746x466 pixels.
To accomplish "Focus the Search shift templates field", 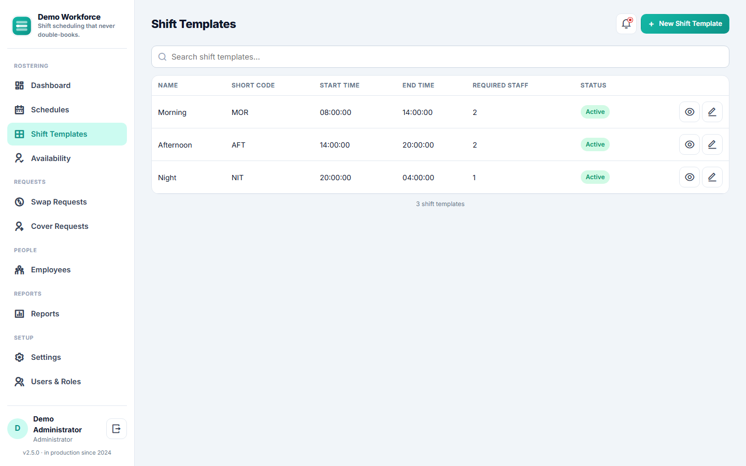I will pyautogui.click(x=440, y=57).
